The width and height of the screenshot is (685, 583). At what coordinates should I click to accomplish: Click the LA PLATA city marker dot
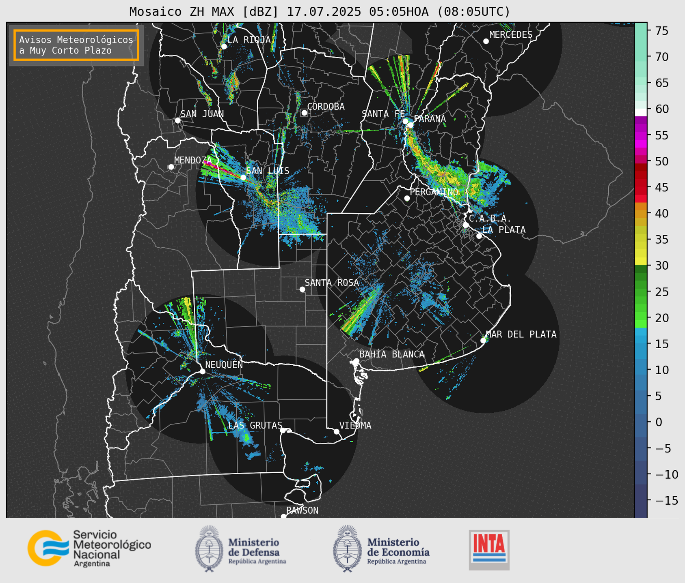click(x=479, y=236)
